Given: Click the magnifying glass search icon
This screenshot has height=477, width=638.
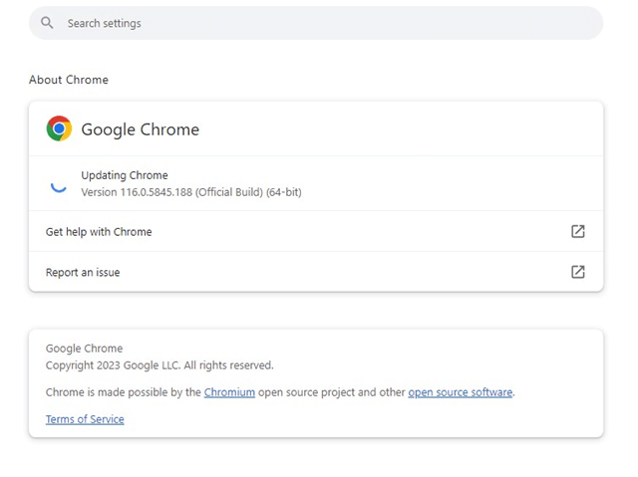Looking at the screenshot, I should click(47, 23).
